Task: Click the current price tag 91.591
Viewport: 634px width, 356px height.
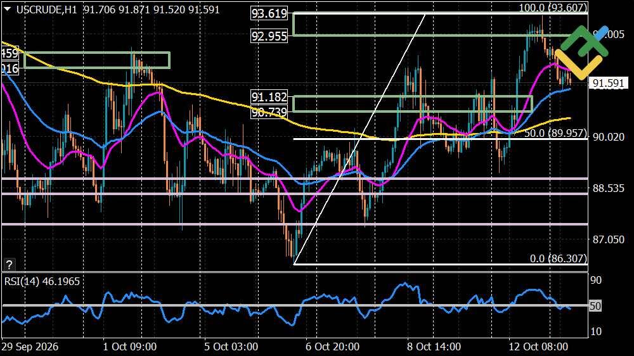Action: click(x=608, y=83)
